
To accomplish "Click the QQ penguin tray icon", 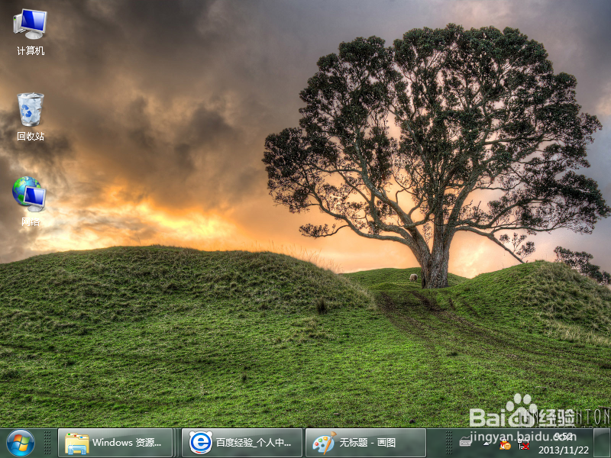I will tap(505, 443).
